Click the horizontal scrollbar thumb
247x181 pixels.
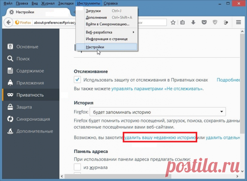tap(118, 176)
